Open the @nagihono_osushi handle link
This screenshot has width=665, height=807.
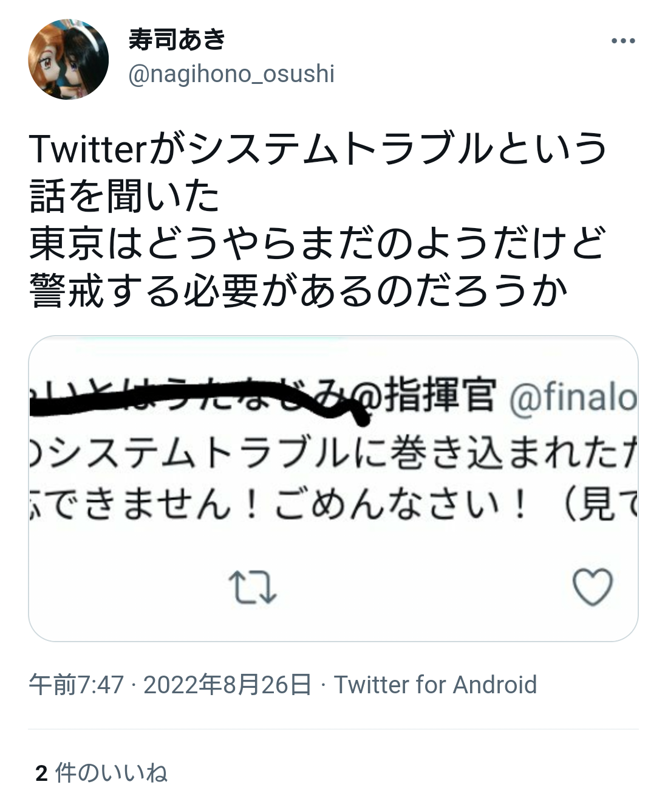(x=231, y=74)
